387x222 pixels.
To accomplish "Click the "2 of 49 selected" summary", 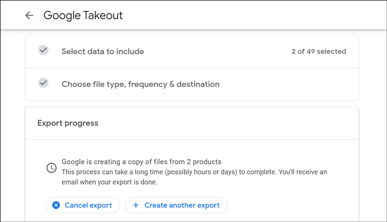I will 319,51.
